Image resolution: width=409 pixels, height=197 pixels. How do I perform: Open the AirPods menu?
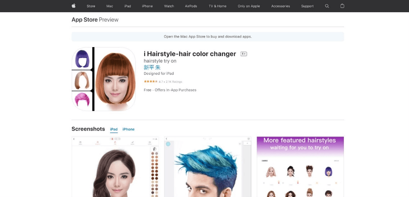[191, 6]
